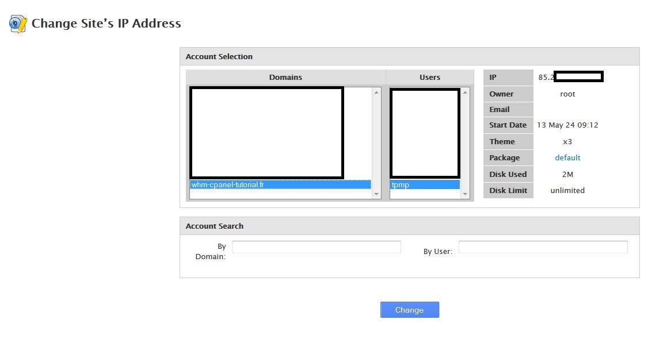This screenshot has height=362, width=667.
Task: Click the Change Site's IP Address title
Action: point(106,24)
